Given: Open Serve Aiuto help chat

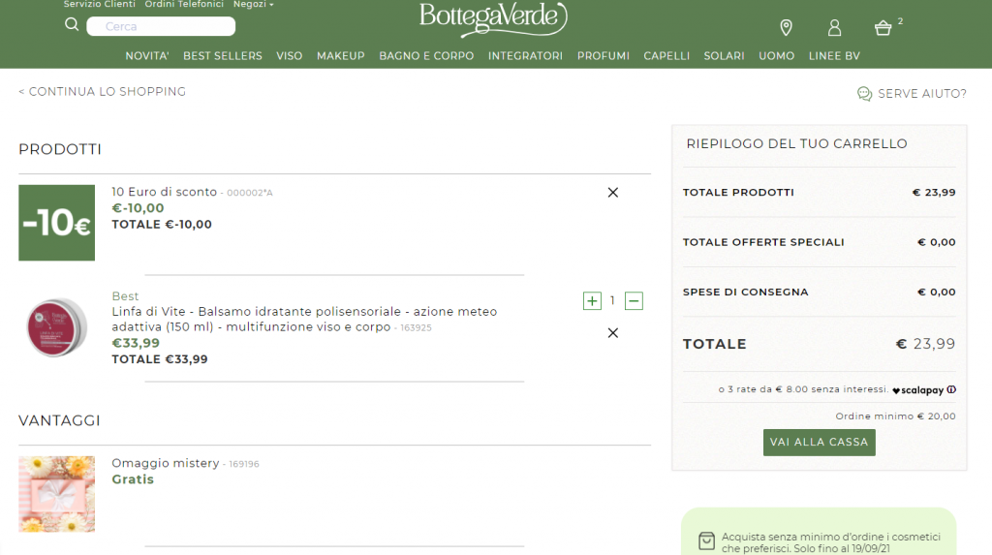Looking at the screenshot, I should 912,94.
